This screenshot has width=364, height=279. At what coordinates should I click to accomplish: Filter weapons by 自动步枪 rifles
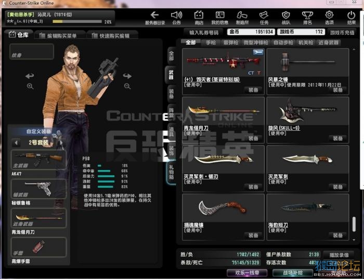pyautogui.click(x=283, y=43)
